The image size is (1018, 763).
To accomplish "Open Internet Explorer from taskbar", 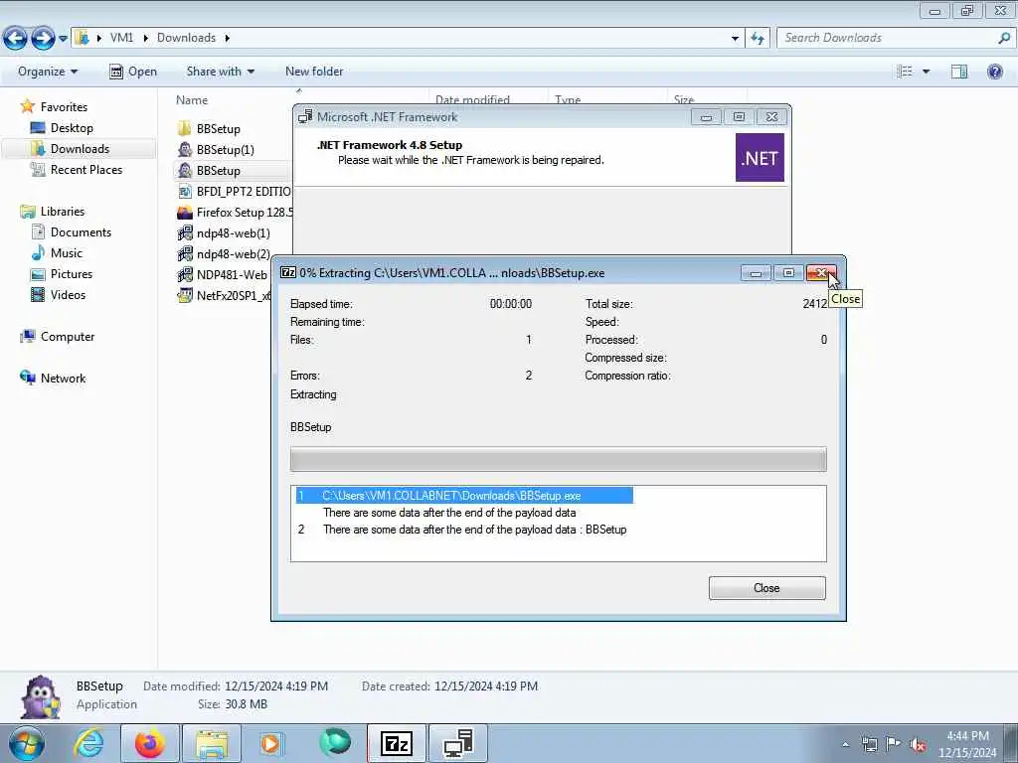I will [88, 743].
